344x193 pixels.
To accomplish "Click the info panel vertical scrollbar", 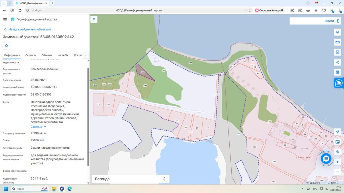I will click(88, 117).
